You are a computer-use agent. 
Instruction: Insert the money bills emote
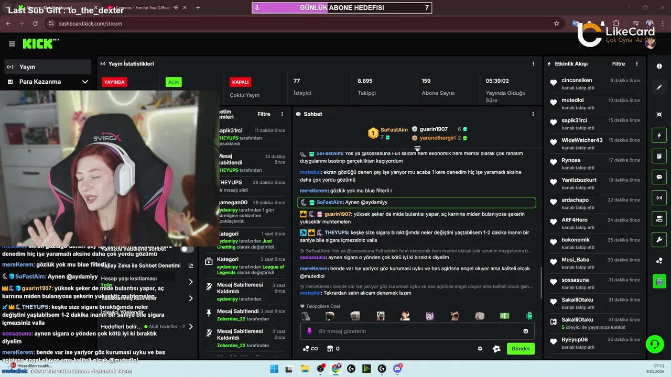[504, 316]
